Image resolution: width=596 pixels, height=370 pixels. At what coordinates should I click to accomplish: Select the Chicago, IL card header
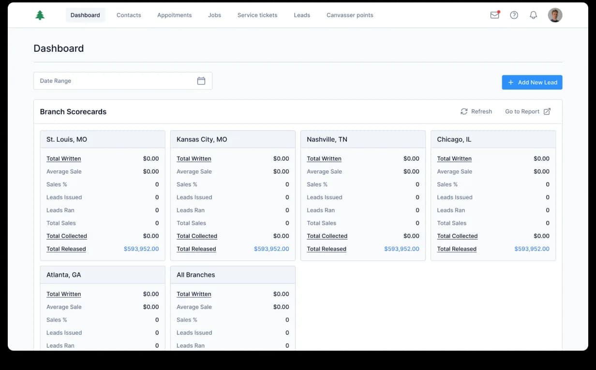tap(493, 139)
